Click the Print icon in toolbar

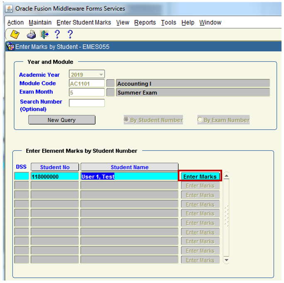click(x=32, y=34)
